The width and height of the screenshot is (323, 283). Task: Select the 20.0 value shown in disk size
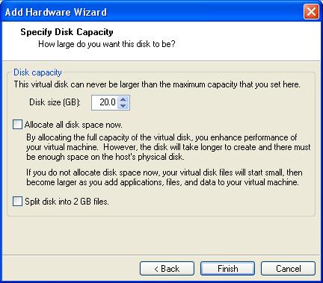coord(108,102)
